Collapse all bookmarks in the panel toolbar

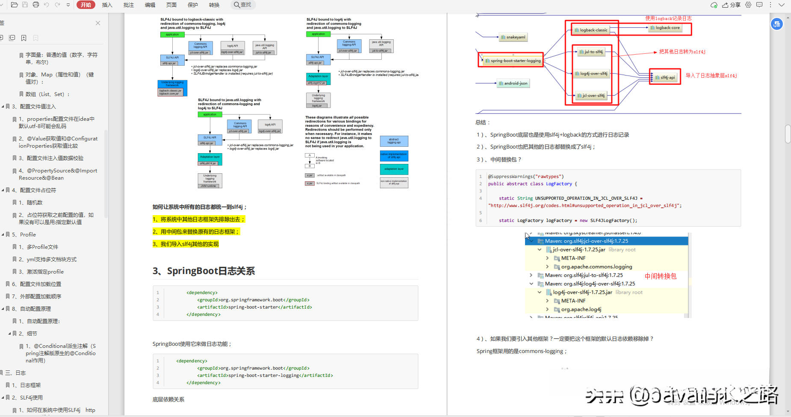12,38
